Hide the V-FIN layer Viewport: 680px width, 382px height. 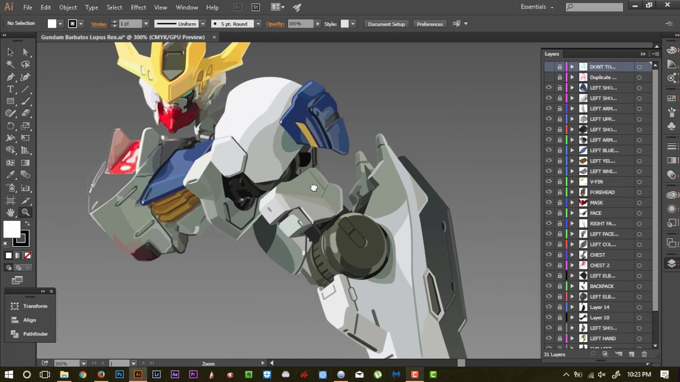549,181
